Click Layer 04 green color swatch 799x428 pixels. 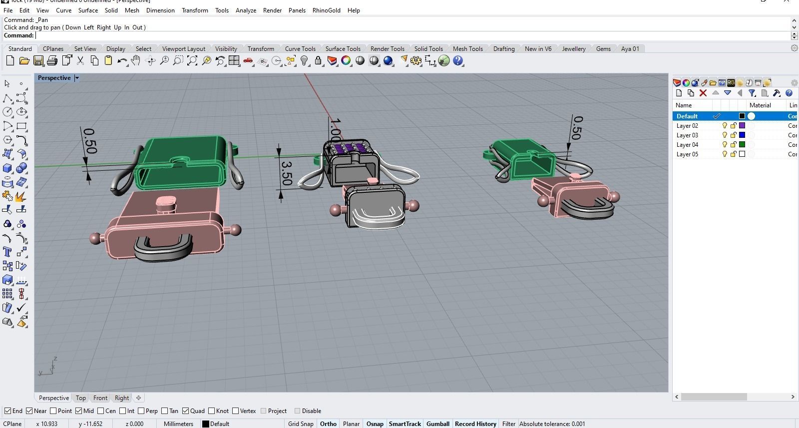(x=742, y=145)
